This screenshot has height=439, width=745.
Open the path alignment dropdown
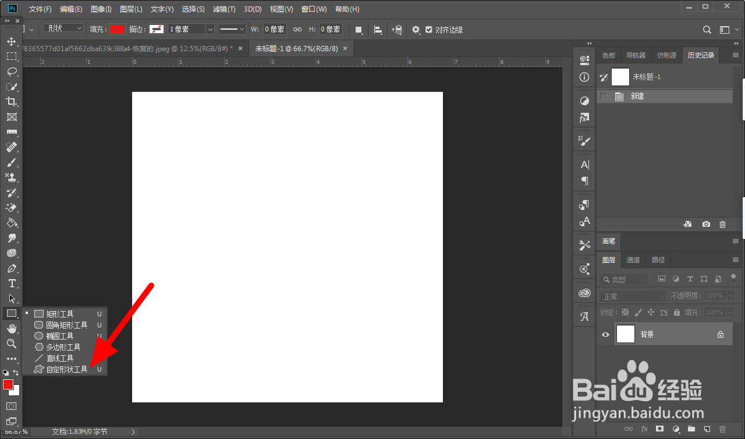(378, 30)
